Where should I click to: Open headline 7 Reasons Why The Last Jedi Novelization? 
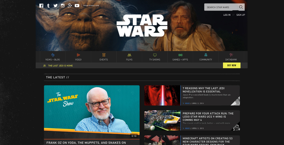pyautogui.click(x=204, y=90)
